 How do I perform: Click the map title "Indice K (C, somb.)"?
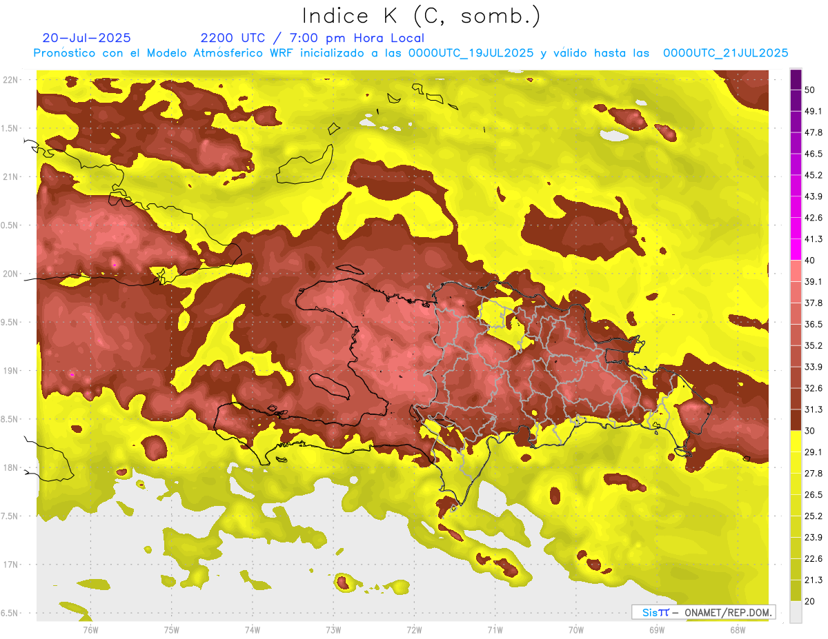421,16
